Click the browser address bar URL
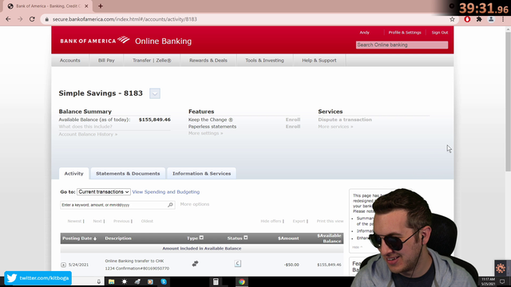Image resolution: width=511 pixels, height=287 pixels. (125, 19)
